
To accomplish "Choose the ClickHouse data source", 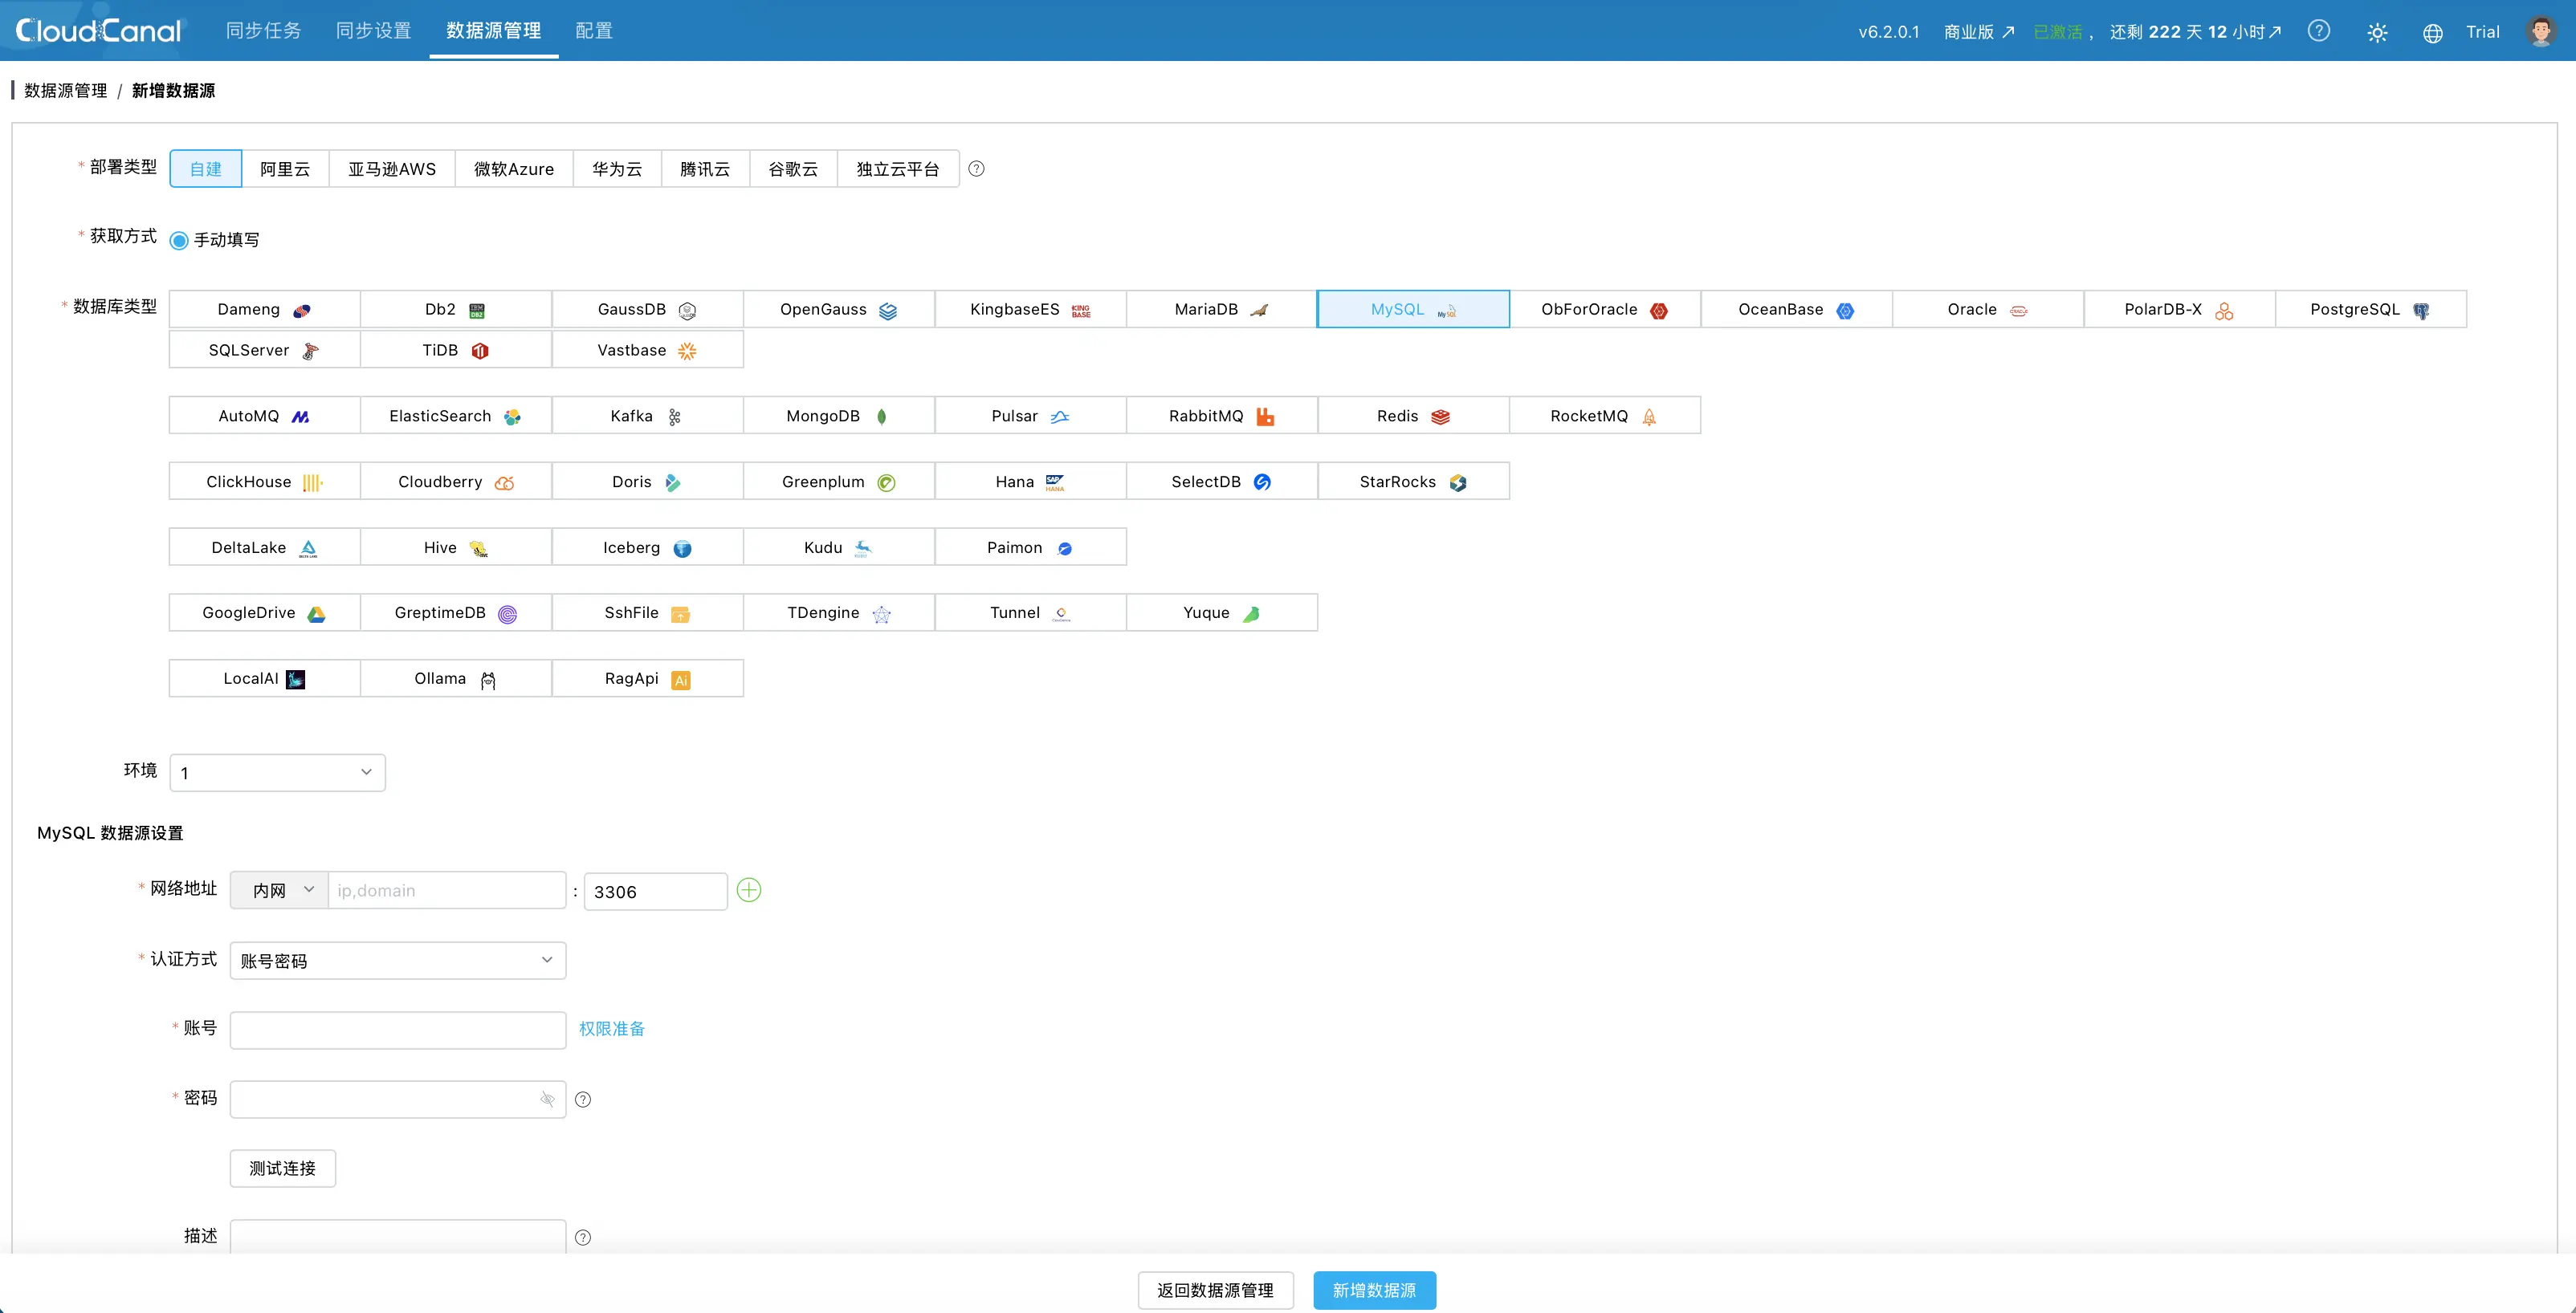I will pos(264,482).
